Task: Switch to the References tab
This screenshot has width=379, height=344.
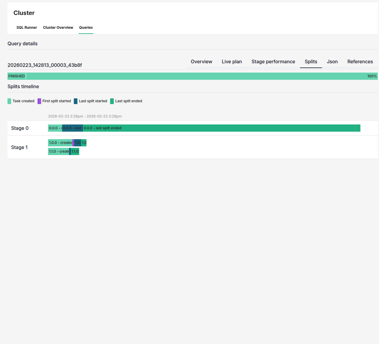Action: pos(360,61)
